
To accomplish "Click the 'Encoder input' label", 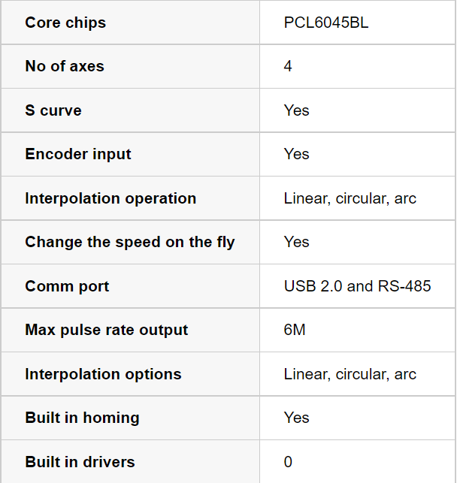I will click(x=78, y=154).
